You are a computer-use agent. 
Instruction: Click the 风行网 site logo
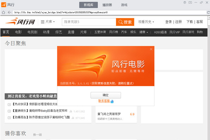(20, 21)
